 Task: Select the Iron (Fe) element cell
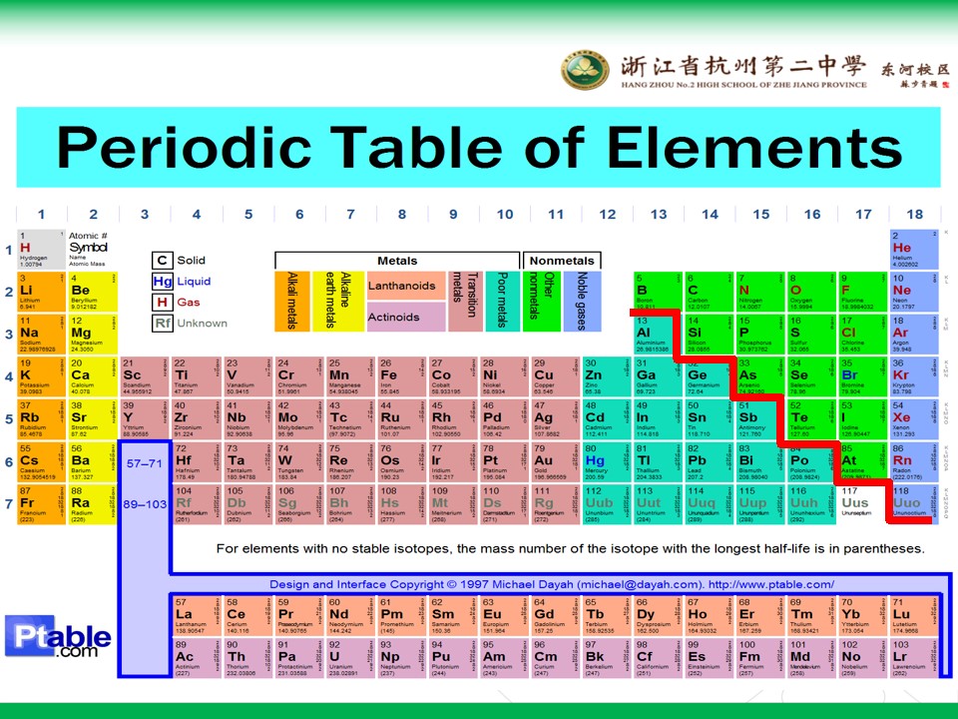tap(401, 376)
